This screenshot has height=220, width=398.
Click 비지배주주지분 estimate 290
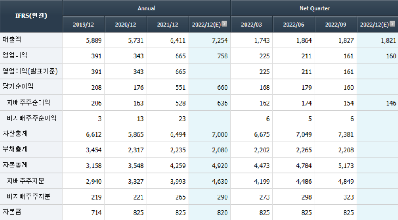222,197
